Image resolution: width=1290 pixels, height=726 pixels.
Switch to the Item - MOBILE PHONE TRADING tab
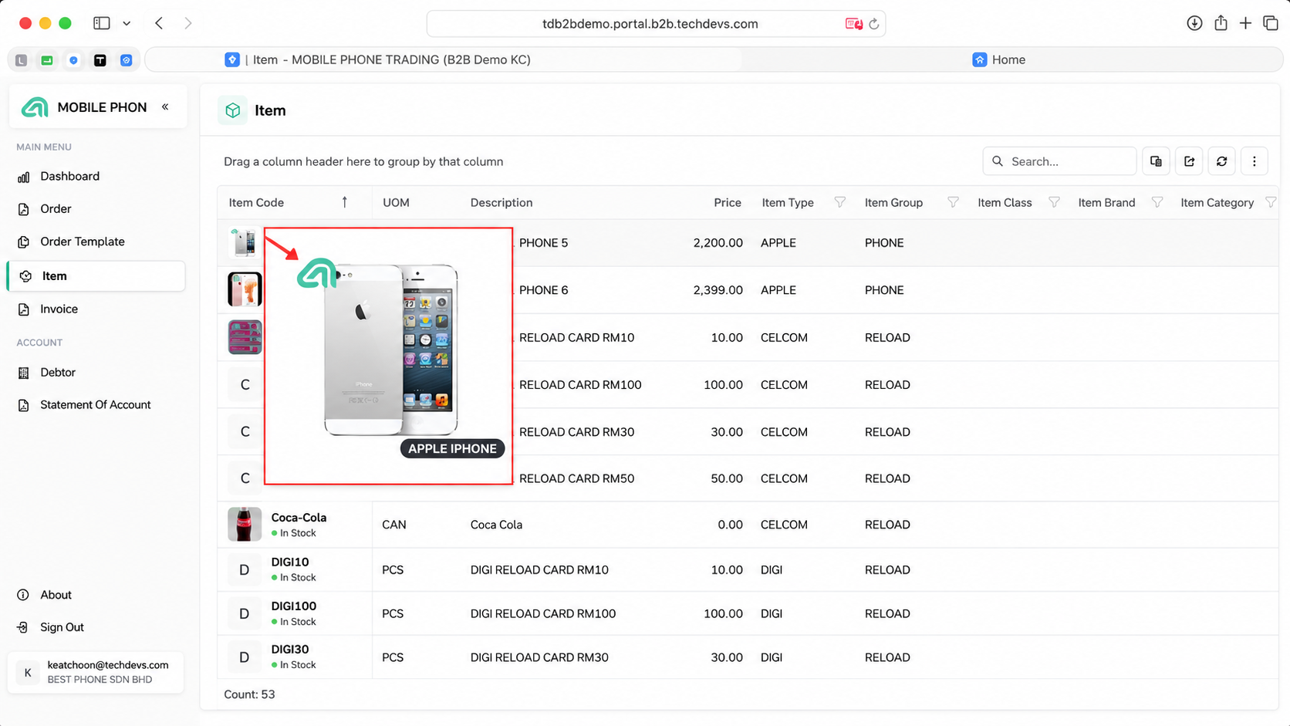tap(444, 59)
